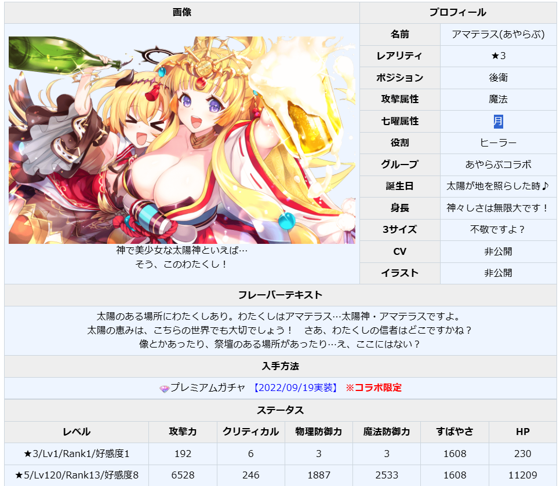Screen dimensions: 560x486
Task: Click the caption line そう、このわたくし！
Action: coord(182,265)
